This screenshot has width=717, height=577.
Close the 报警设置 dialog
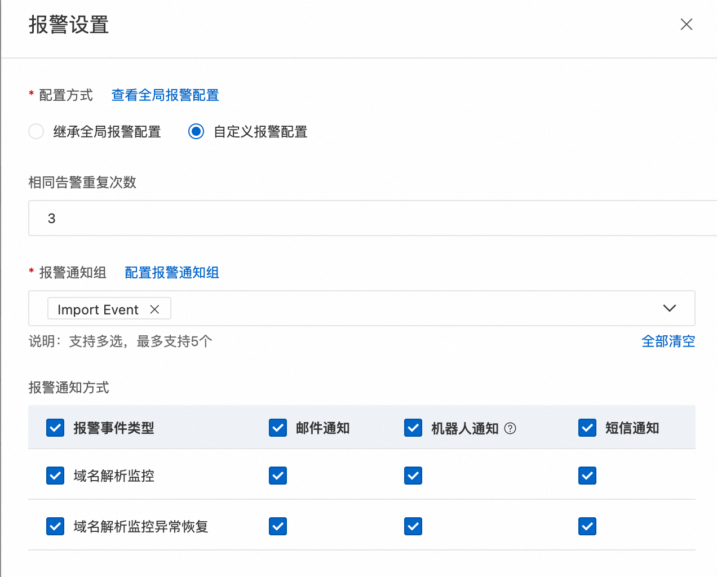686,24
